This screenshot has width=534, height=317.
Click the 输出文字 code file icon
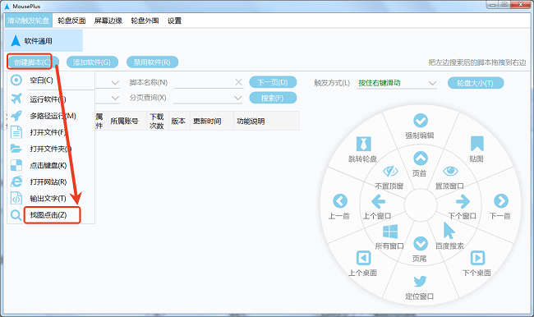tap(16, 198)
